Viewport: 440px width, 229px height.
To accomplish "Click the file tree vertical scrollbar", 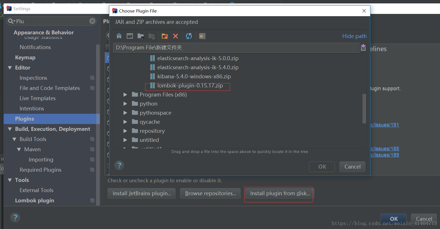I will (364, 109).
